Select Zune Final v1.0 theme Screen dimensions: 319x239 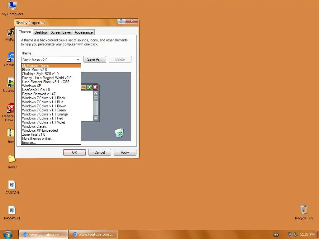point(51,134)
